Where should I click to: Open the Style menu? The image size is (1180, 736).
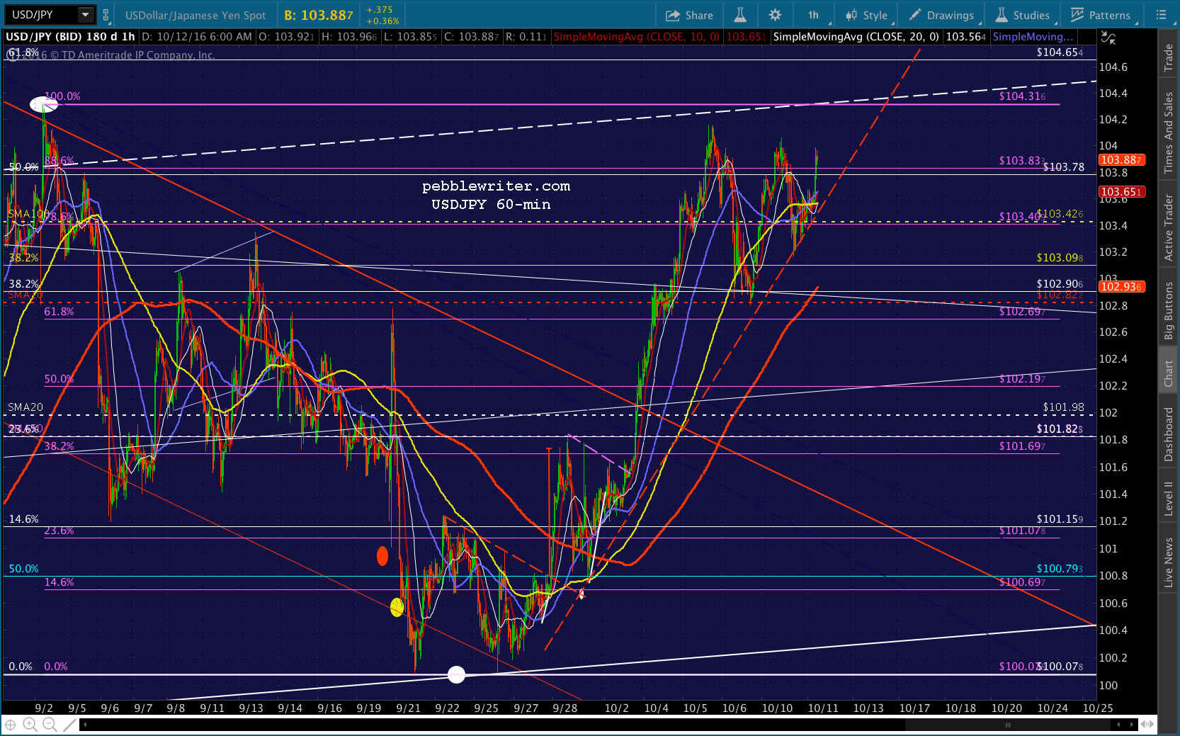pos(867,15)
